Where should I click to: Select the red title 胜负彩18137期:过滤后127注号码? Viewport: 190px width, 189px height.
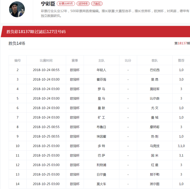click(36, 32)
